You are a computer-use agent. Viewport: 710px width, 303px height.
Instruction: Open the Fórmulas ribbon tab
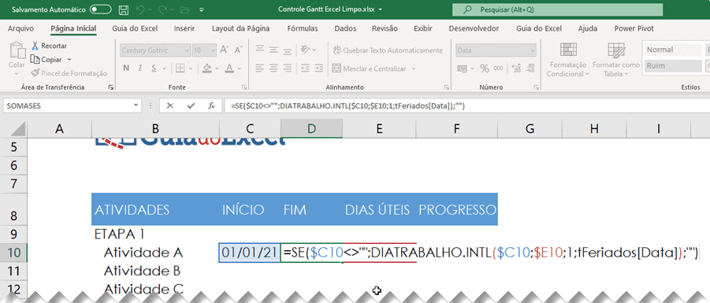[302, 28]
